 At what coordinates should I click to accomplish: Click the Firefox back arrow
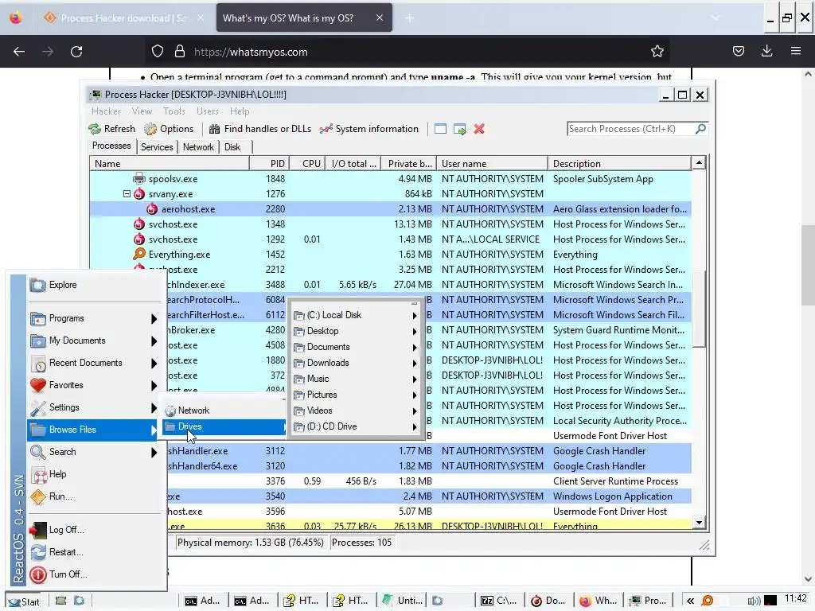[x=19, y=52]
